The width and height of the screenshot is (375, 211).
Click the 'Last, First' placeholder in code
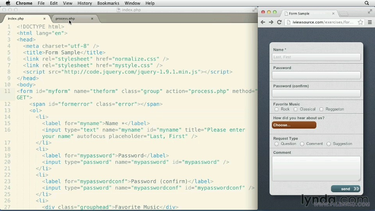click(168, 136)
